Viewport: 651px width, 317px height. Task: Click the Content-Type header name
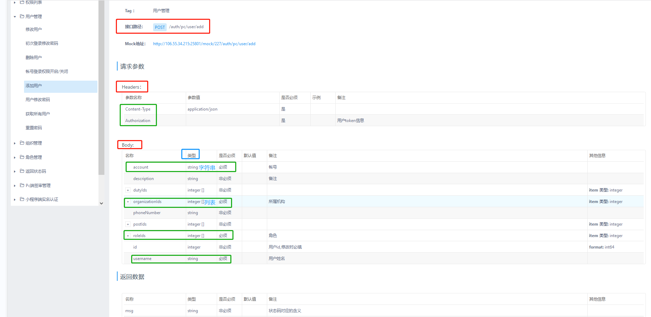(x=138, y=109)
